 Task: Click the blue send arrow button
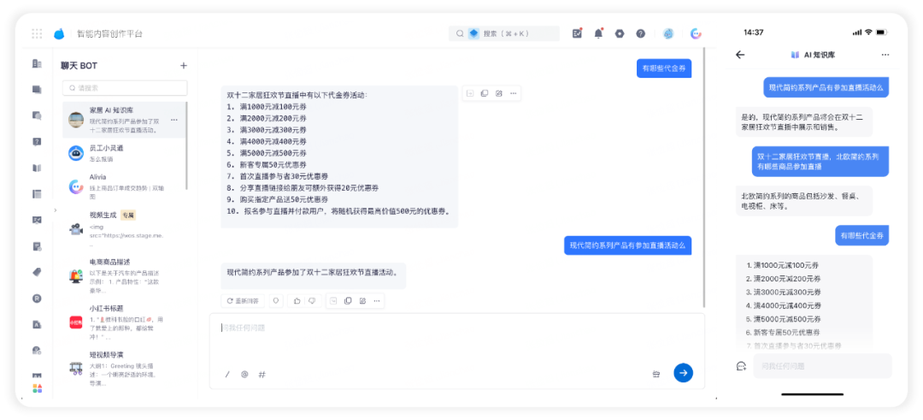coord(683,373)
